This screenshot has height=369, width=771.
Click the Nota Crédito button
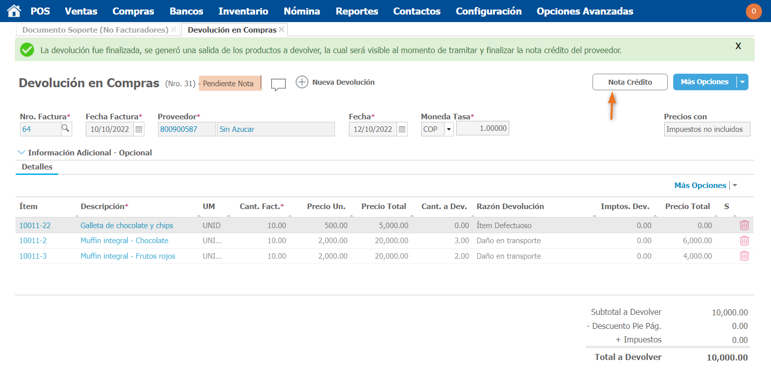(630, 82)
